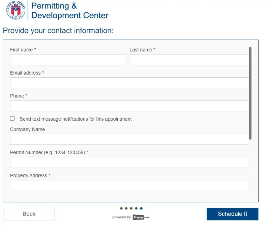The image size is (267, 232).
Task: Click the first progress dot
Action: coord(121,208)
